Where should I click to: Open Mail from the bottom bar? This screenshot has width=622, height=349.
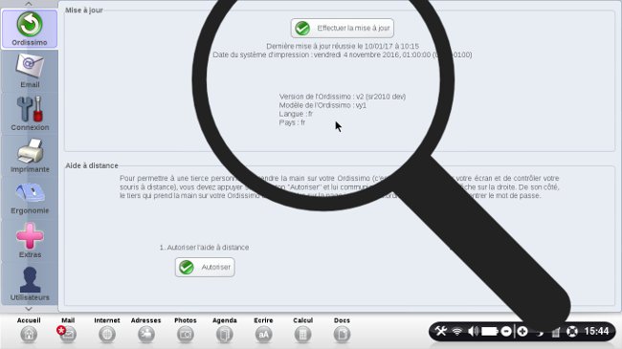coord(68,330)
